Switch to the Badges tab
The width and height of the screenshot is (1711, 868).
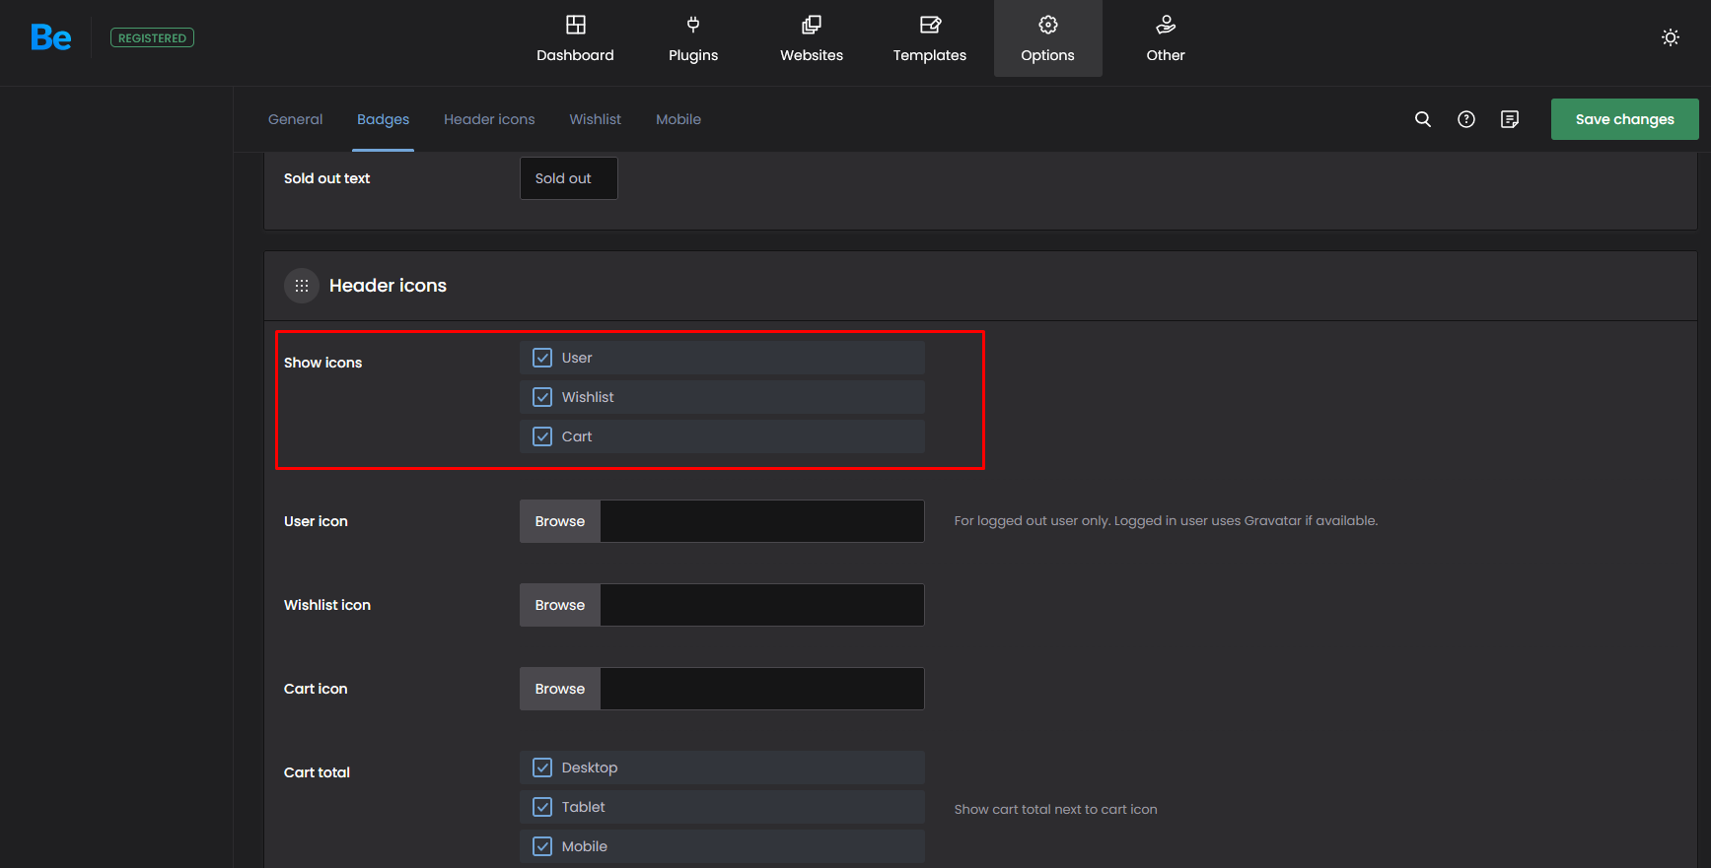[x=383, y=119]
